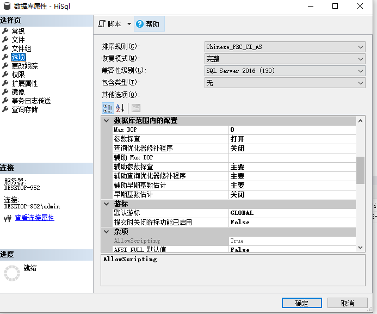
Task: Click the property pages icon
Action: point(136,108)
